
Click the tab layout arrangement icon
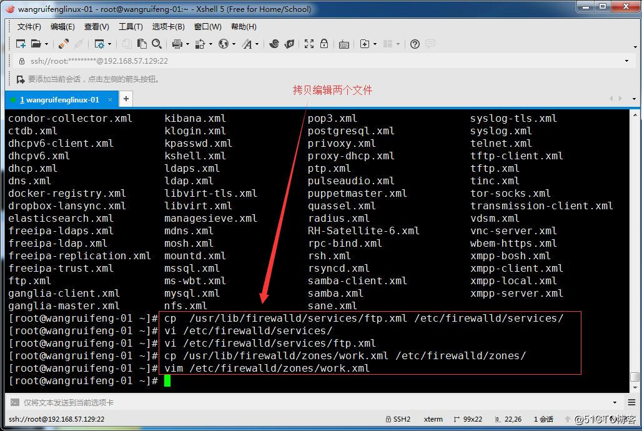coord(388,44)
